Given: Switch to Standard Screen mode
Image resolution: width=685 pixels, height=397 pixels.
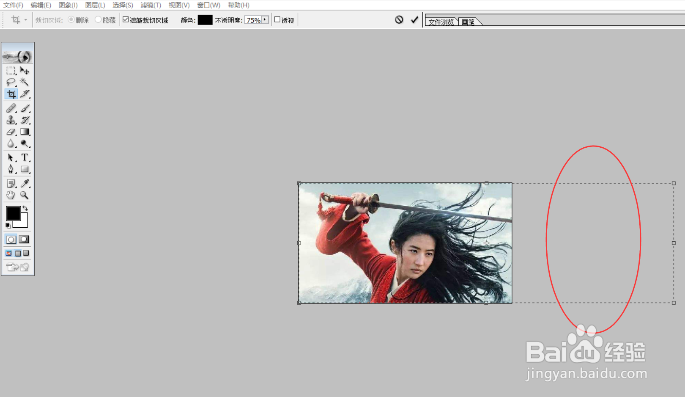Looking at the screenshot, I should tap(8, 253).
